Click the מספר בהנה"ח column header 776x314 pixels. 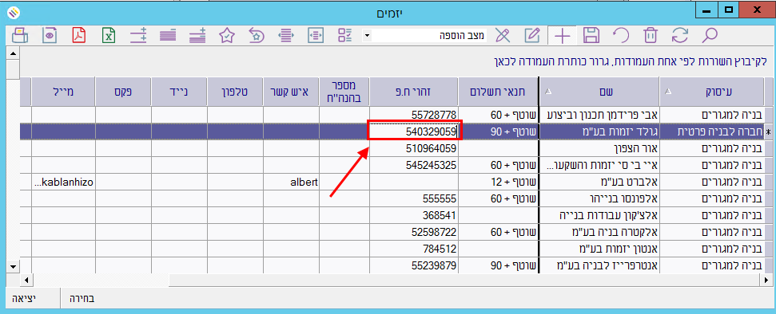(x=345, y=92)
